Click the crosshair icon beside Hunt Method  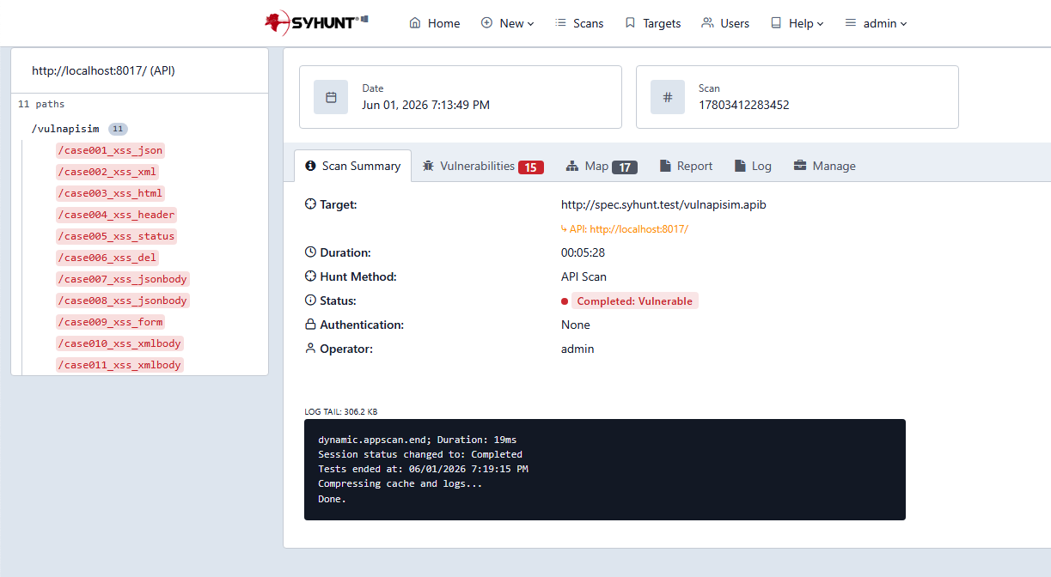pos(310,276)
